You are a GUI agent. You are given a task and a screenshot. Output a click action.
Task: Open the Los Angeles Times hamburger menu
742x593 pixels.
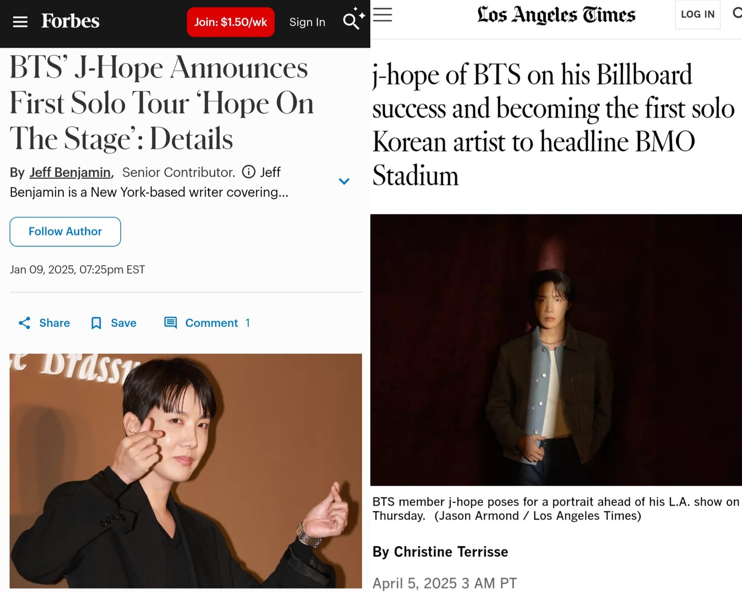coord(382,15)
